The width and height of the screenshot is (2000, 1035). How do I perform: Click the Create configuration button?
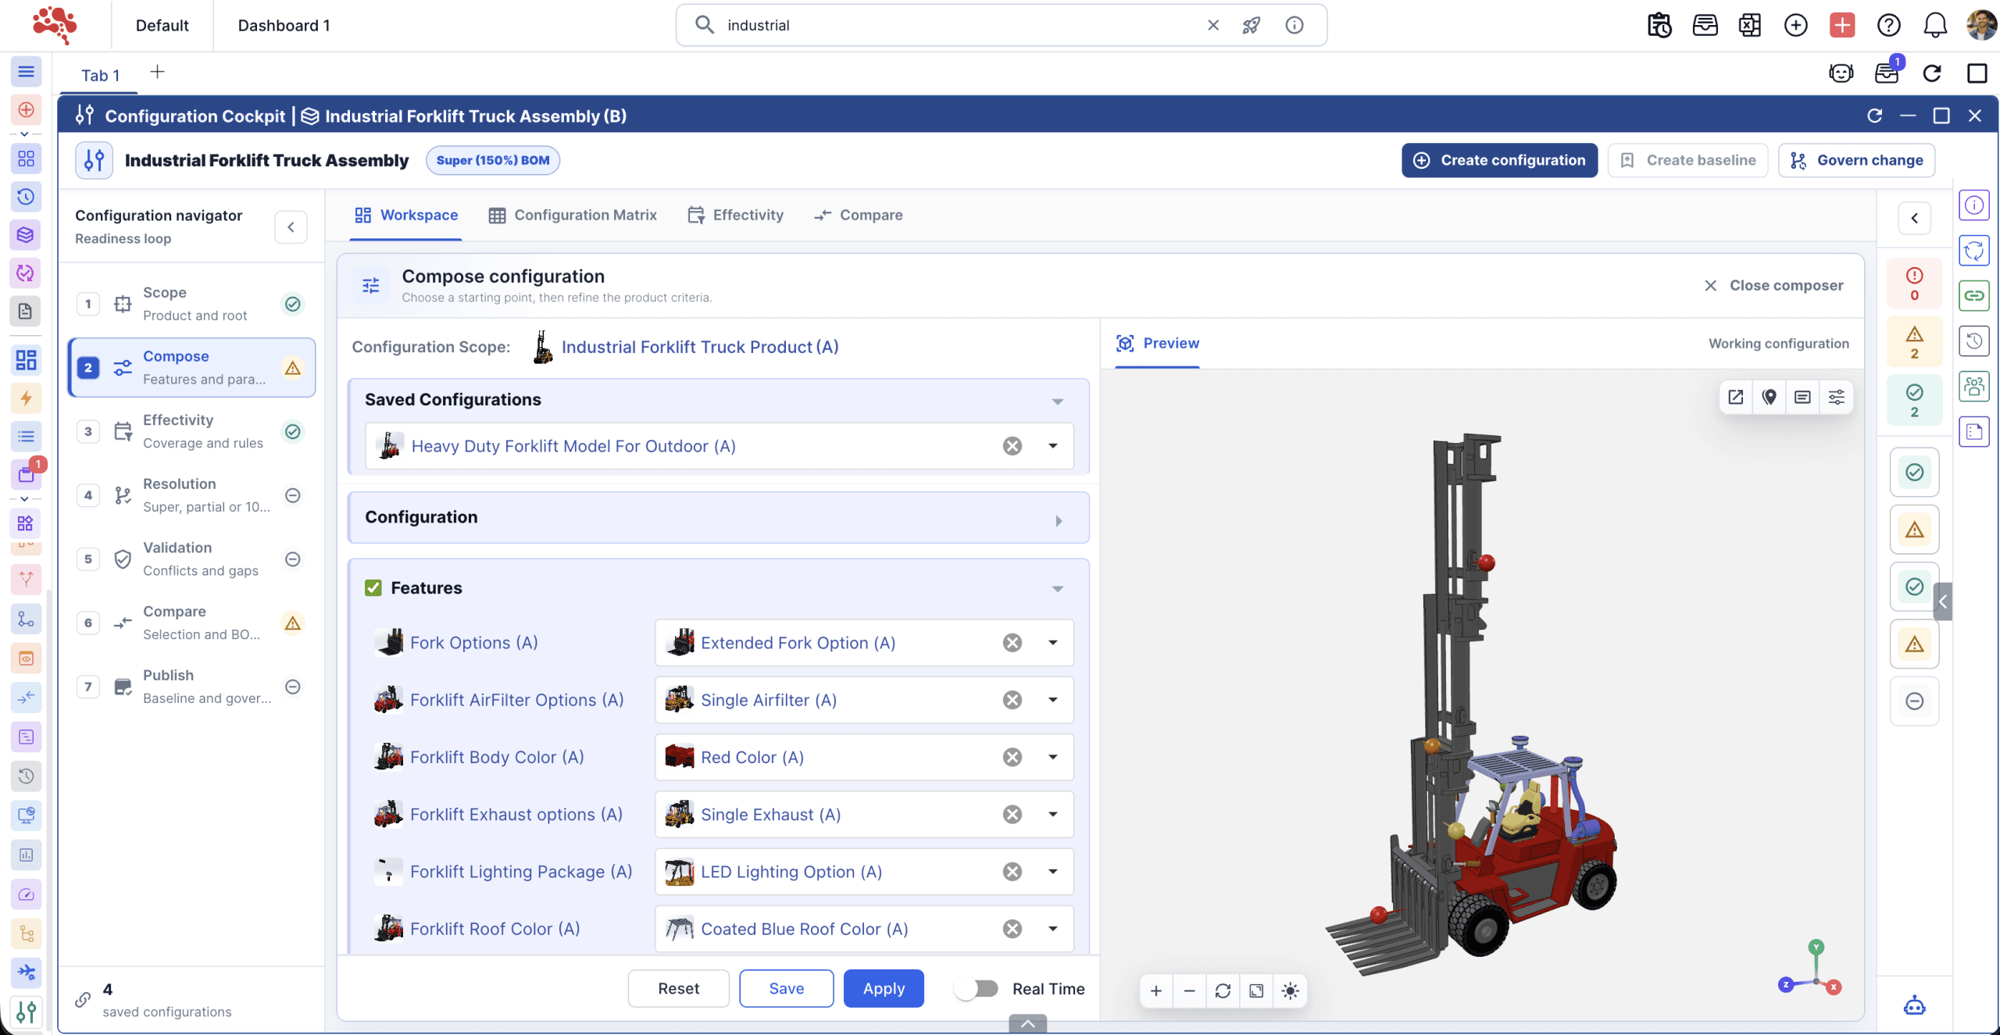pyautogui.click(x=1499, y=160)
